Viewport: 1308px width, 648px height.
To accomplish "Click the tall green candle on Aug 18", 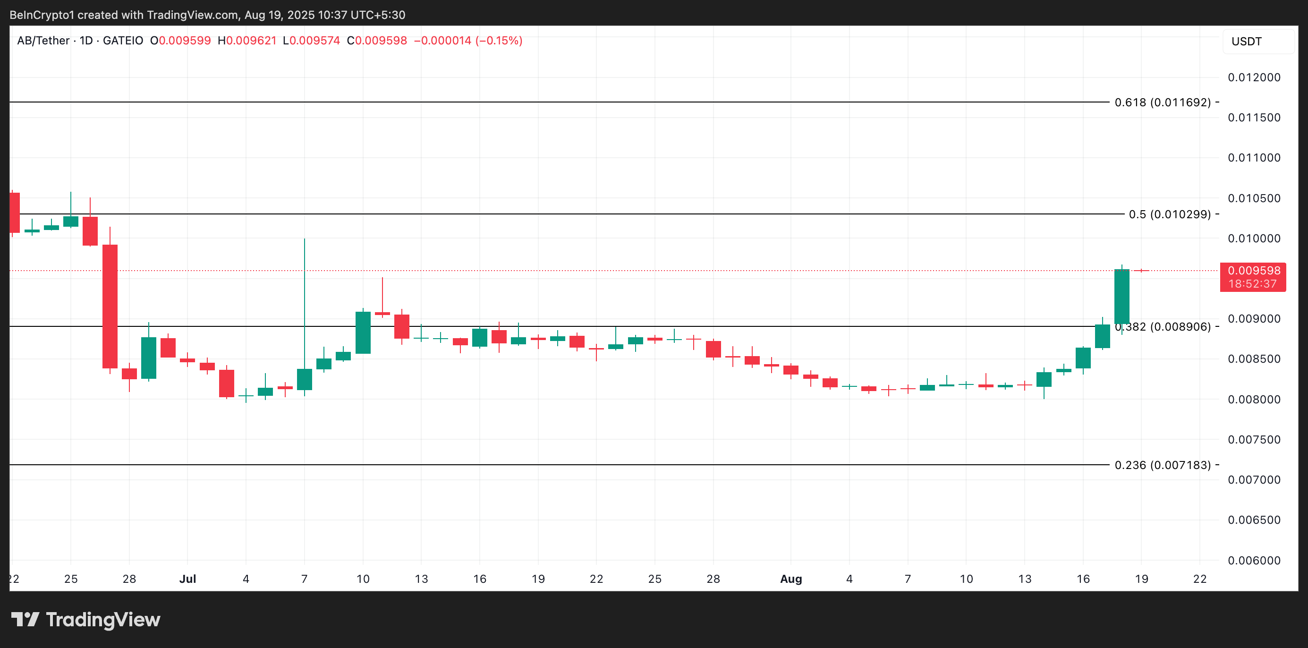I will coord(1121,297).
